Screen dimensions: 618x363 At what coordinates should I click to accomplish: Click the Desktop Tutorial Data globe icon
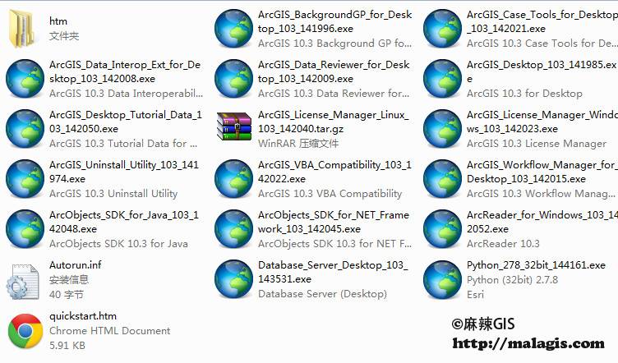pos(25,129)
